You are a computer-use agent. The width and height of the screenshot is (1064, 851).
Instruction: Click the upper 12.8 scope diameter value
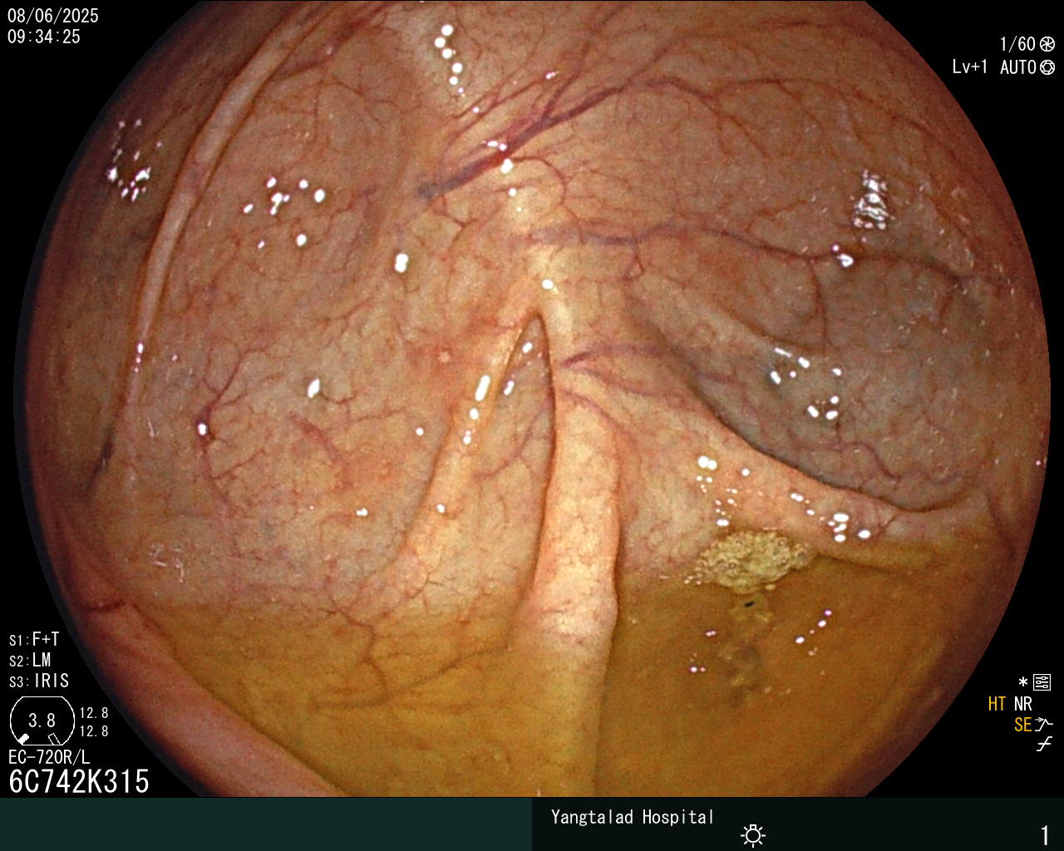tap(94, 713)
